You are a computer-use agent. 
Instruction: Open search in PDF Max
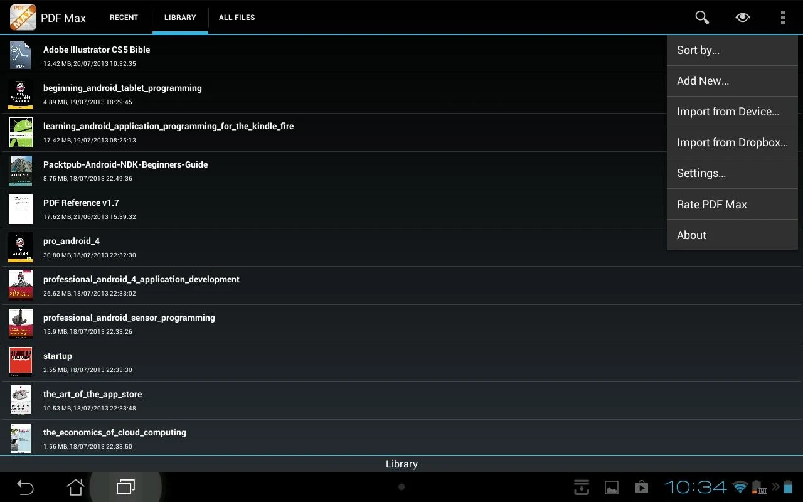[x=701, y=17]
